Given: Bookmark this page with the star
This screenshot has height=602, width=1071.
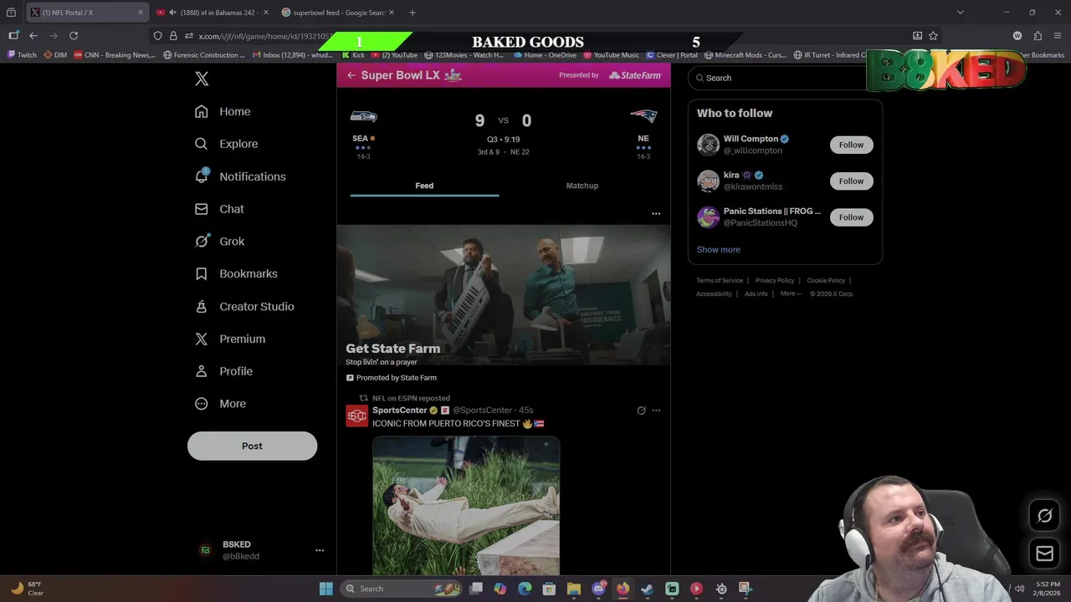Looking at the screenshot, I should (x=933, y=36).
